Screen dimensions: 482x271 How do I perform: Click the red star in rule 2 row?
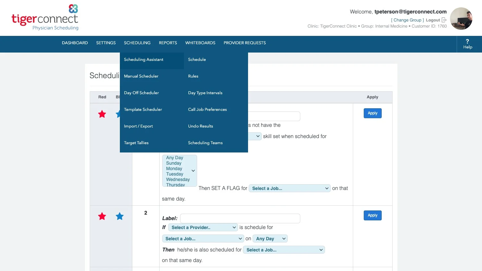102,216
